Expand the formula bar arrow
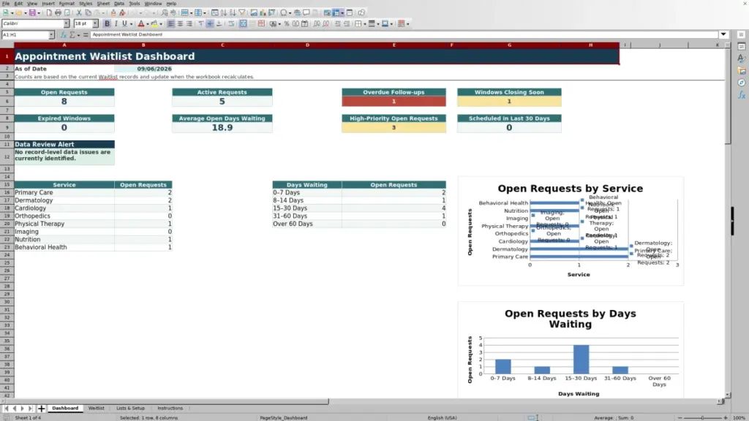 pyautogui.click(x=723, y=34)
